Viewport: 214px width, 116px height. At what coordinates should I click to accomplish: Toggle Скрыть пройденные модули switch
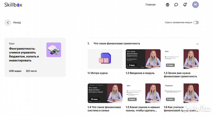coord(196,23)
